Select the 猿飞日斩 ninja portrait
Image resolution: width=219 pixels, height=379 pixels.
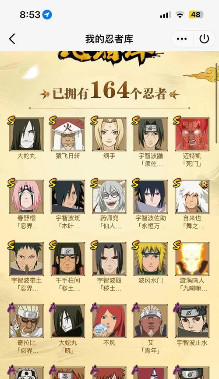[68, 134]
